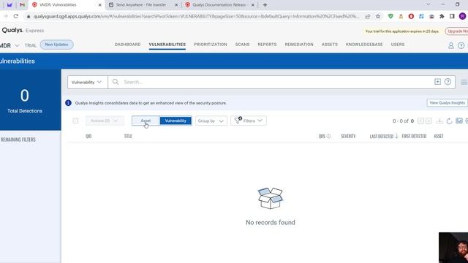Tick the select-all checkbox in the list toolbar
This screenshot has height=263, width=468.
click(75, 121)
